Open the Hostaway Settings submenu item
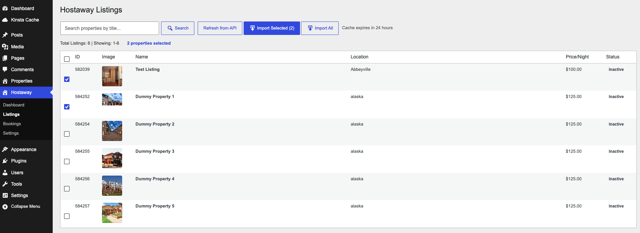640x233 pixels. coord(11,133)
